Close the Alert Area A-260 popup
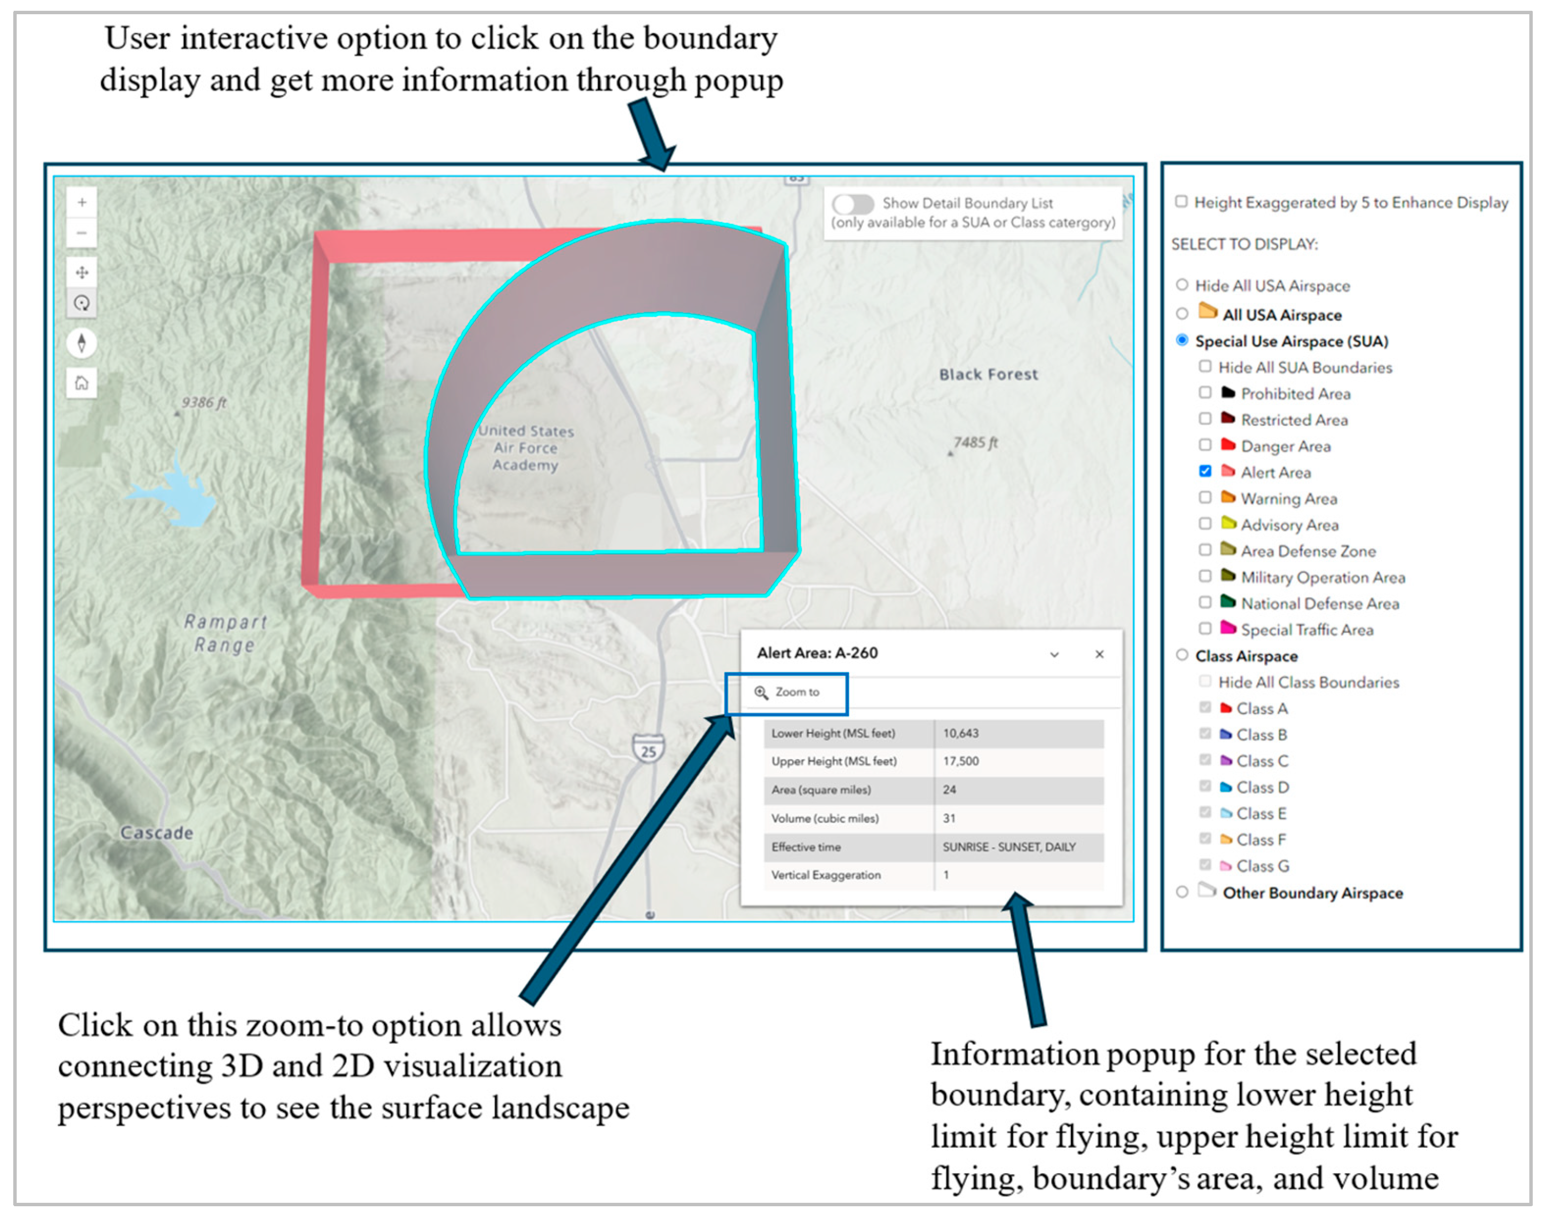 (1100, 655)
